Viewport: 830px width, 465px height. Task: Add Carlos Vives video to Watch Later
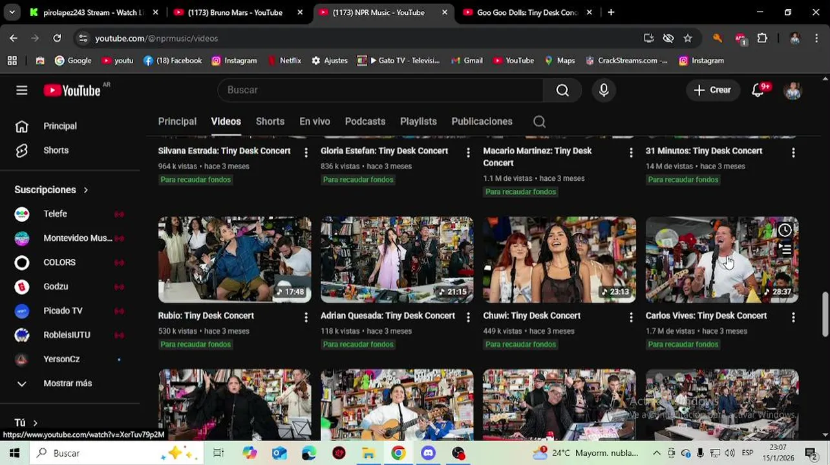tap(785, 230)
